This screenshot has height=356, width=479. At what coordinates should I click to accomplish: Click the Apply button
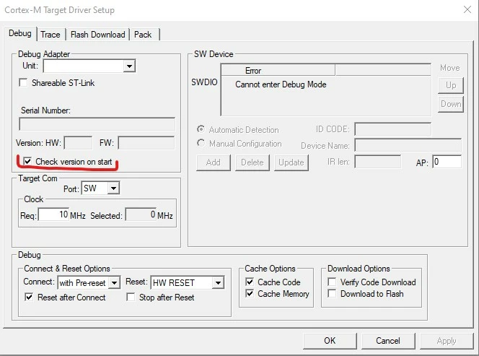click(x=447, y=341)
